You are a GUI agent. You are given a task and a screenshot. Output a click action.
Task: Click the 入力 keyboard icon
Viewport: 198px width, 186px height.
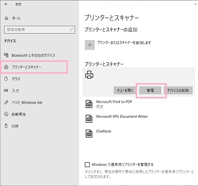[x=6, y=91]
